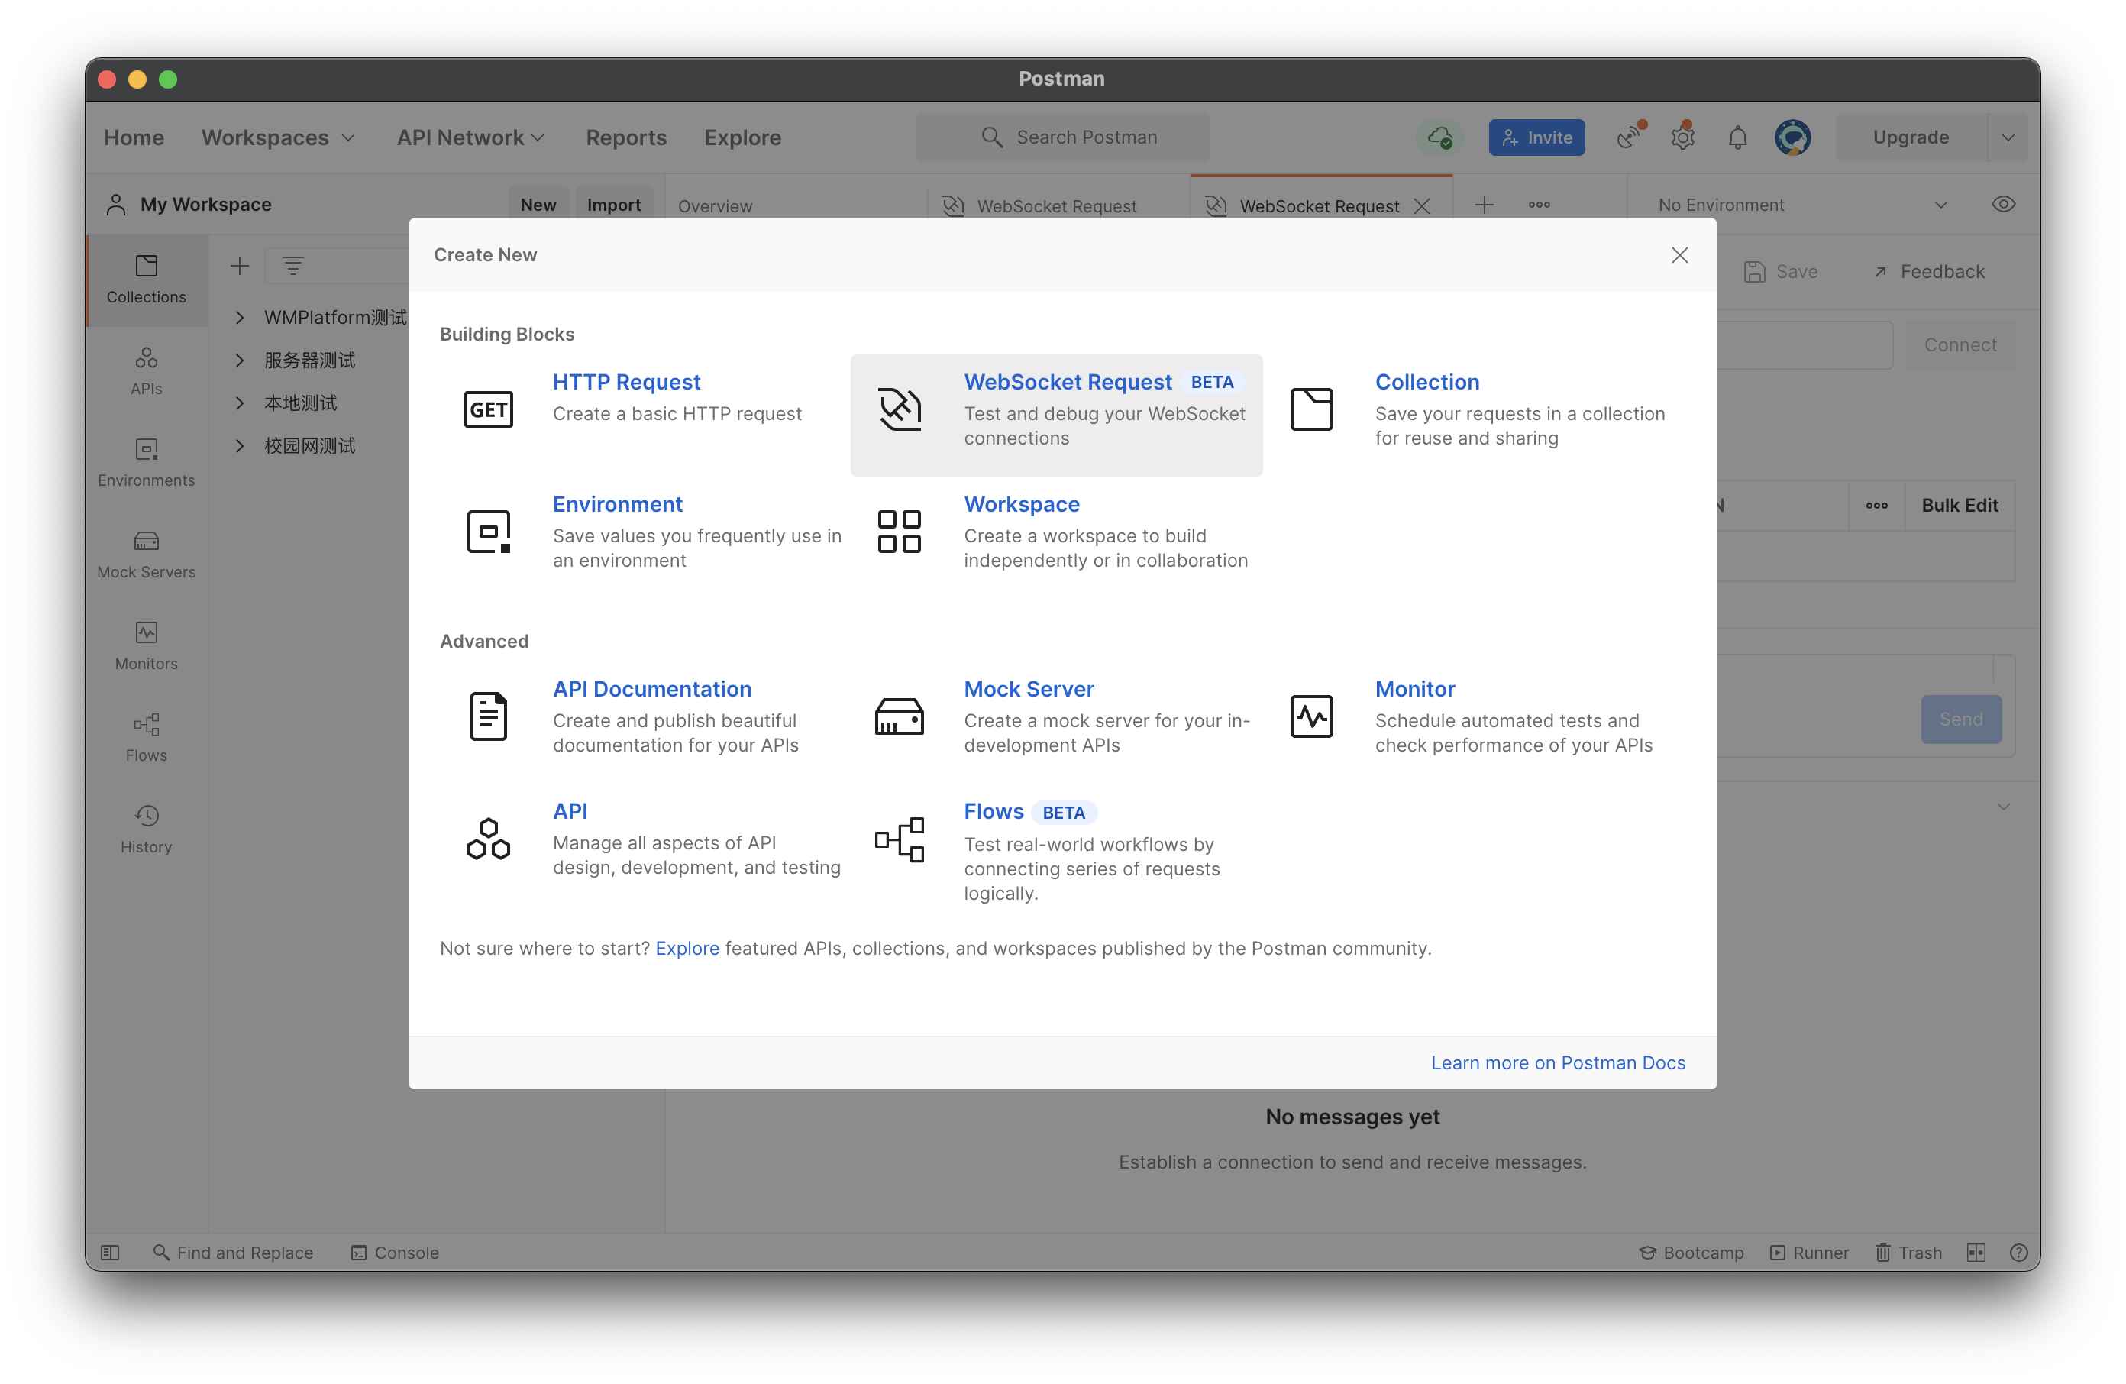2126x1384 pixels.
Task: Open the Workspaces dropdown
Action: pos(279,137)
